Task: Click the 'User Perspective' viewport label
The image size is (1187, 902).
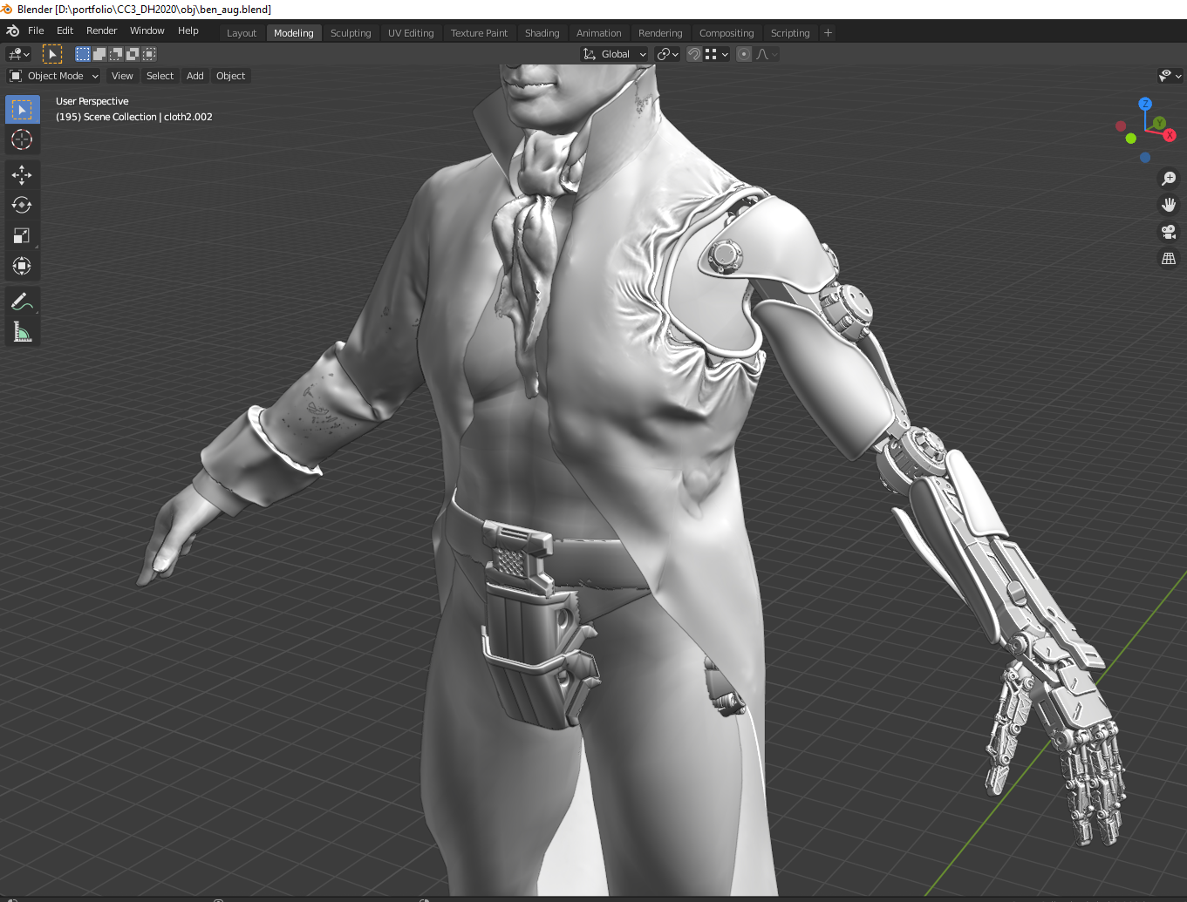Action: [x=92, y=101]
